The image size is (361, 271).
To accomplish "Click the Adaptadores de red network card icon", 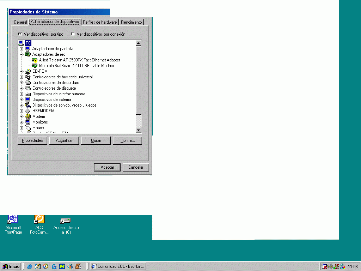I will [x=28, y=54].
